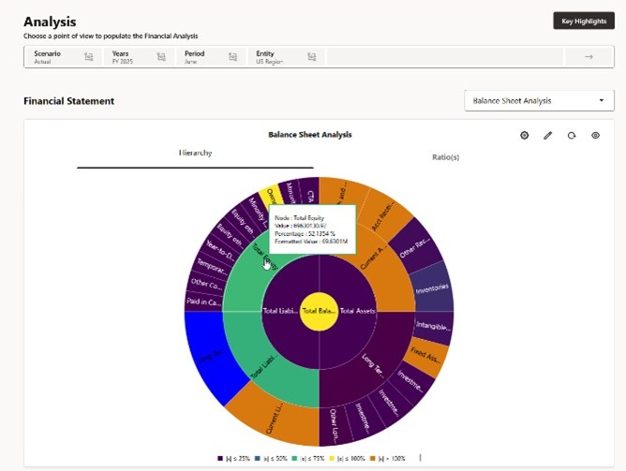Toggle chart visibility with eye icon
This screenshot has width=626, height=471.
coord(595,135)
